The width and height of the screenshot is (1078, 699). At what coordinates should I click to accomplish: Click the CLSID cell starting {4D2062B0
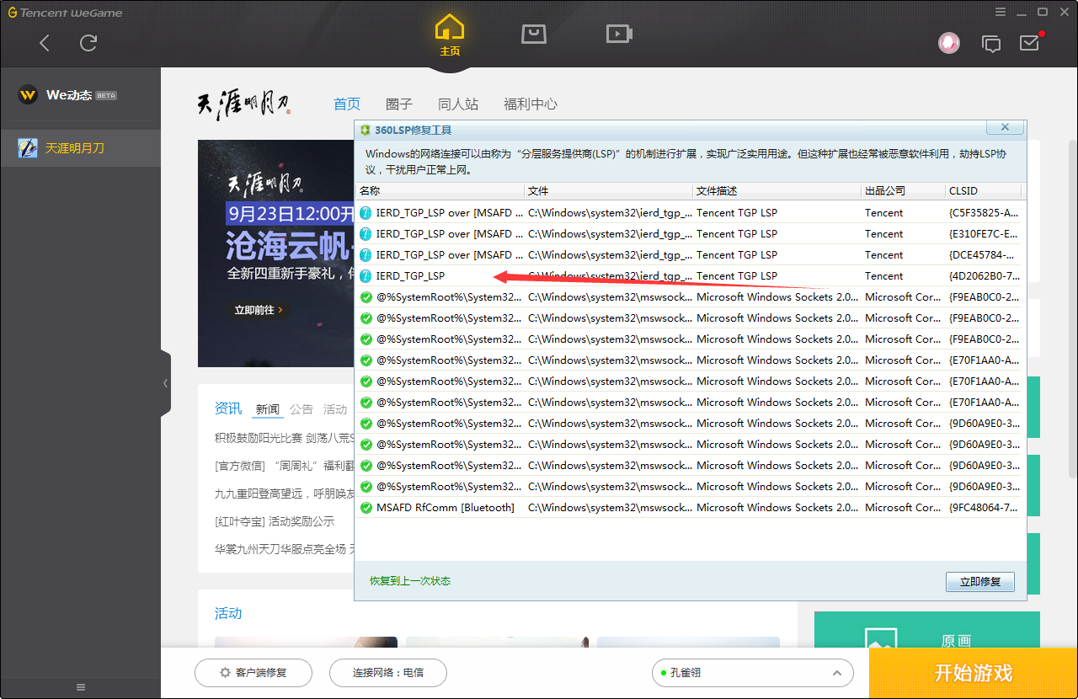984,276
